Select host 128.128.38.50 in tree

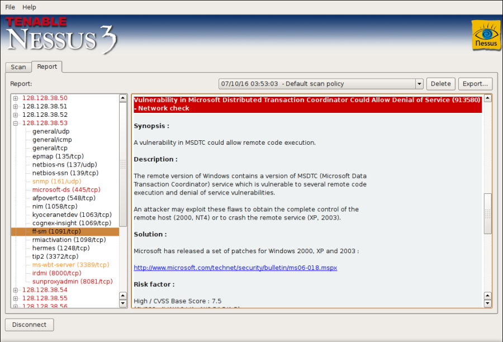45,98
